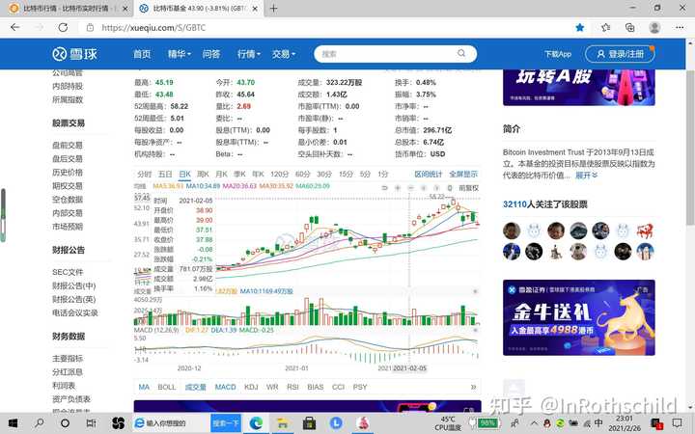Close the volume indicator panel with the x
695x434 pixels.
(x=475, y=291)
